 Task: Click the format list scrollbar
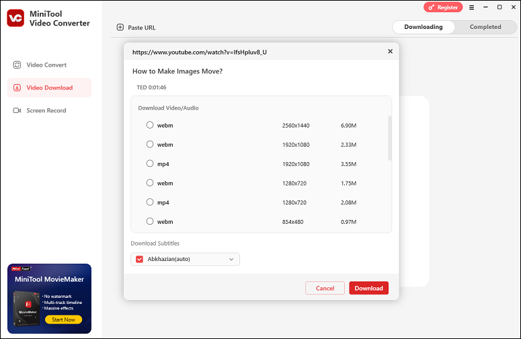click(390, 139)
